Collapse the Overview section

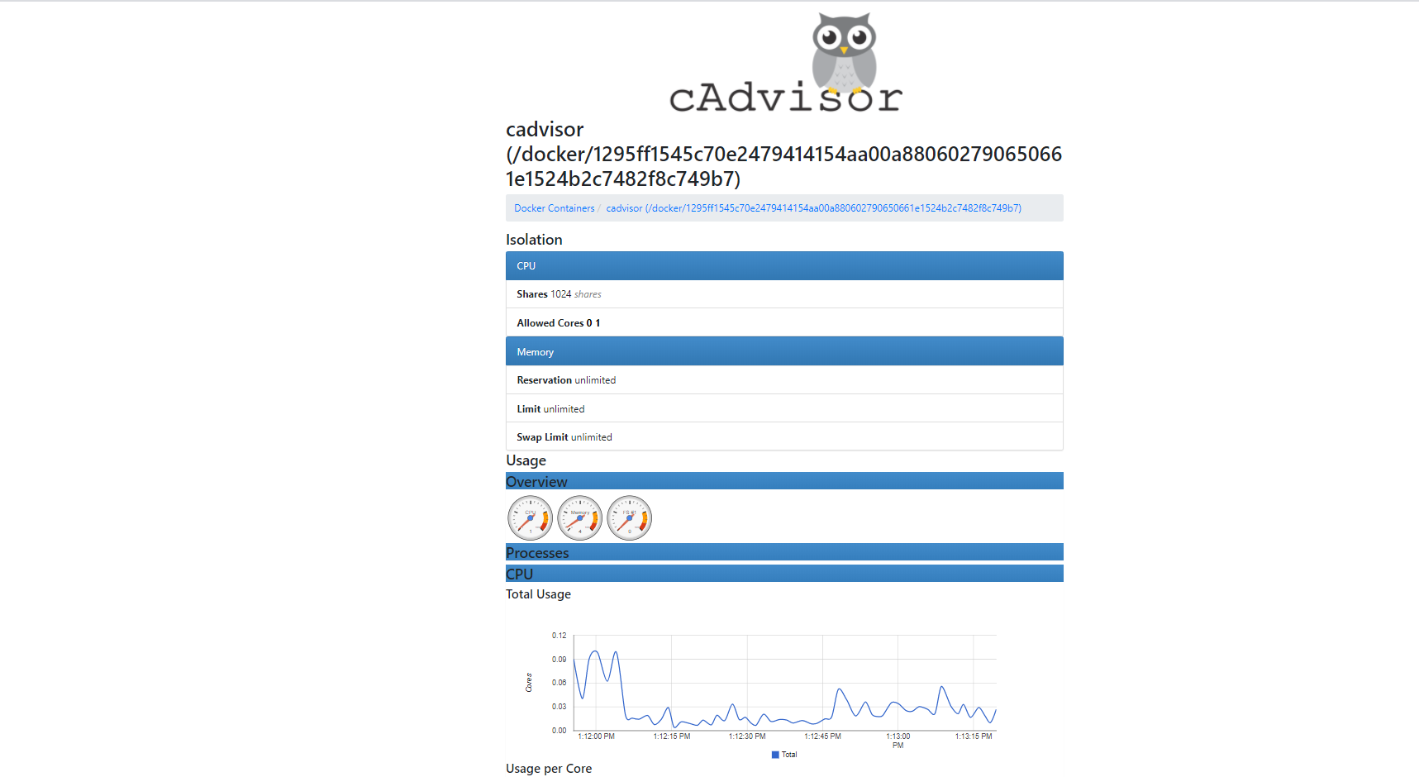tap(783, 480)
